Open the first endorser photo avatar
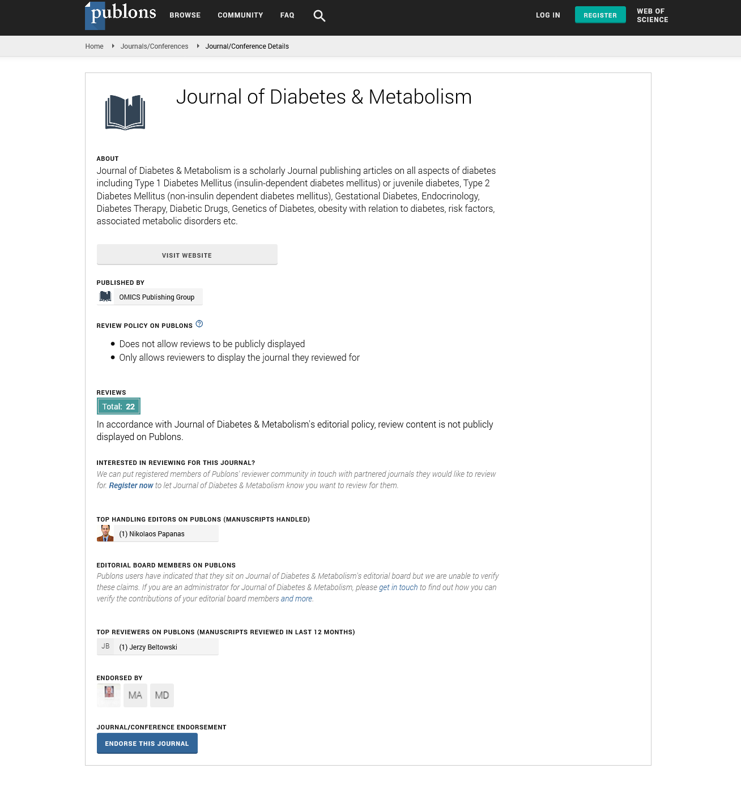Screen dimensions: 741x807 point(109,695)
